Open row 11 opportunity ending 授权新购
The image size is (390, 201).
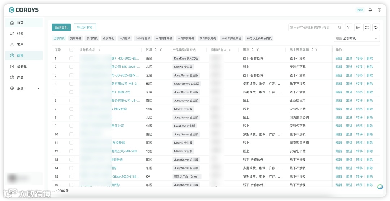pyautogui.click(x=118, y=143)
